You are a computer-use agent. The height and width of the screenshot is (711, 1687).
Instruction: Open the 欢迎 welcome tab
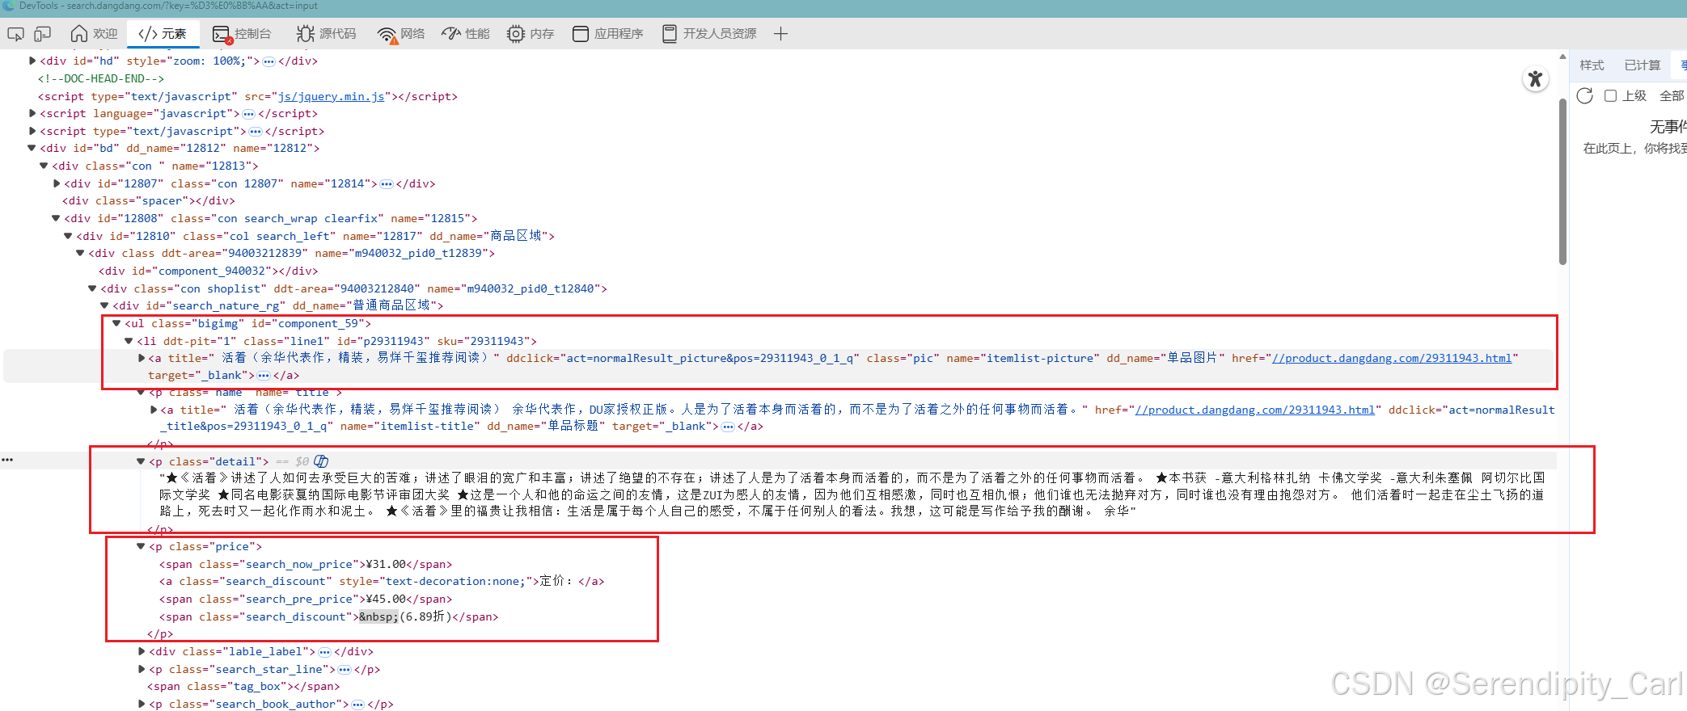(94, 34)
